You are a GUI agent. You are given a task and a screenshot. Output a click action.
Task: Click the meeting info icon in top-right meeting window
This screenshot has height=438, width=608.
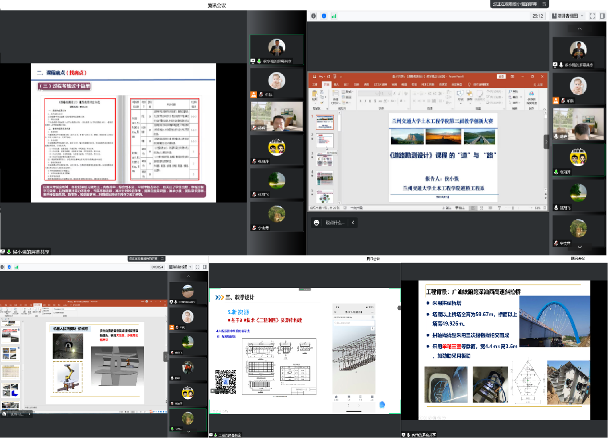(x=314, y=16)
